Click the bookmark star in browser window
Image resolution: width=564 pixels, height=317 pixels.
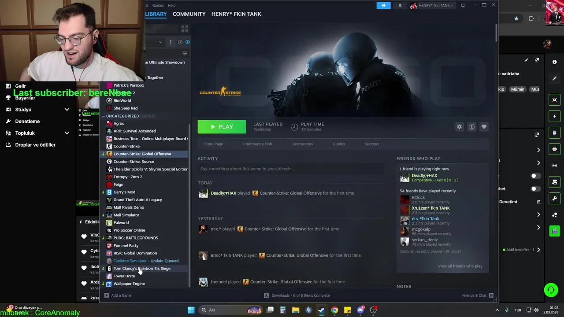(516, 18)
